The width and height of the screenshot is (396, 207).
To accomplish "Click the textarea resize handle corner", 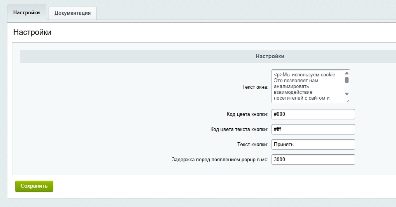I will [x=347, y=100].
